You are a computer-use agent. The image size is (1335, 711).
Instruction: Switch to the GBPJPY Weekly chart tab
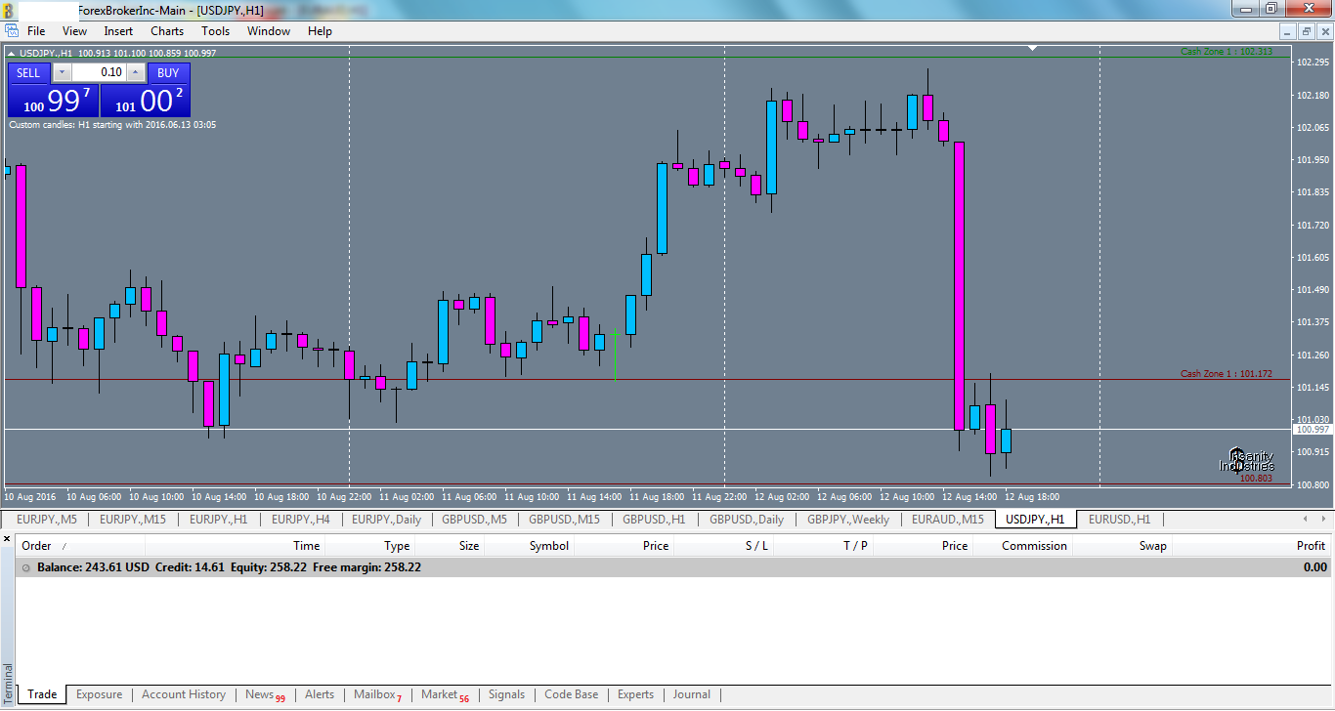846,519
